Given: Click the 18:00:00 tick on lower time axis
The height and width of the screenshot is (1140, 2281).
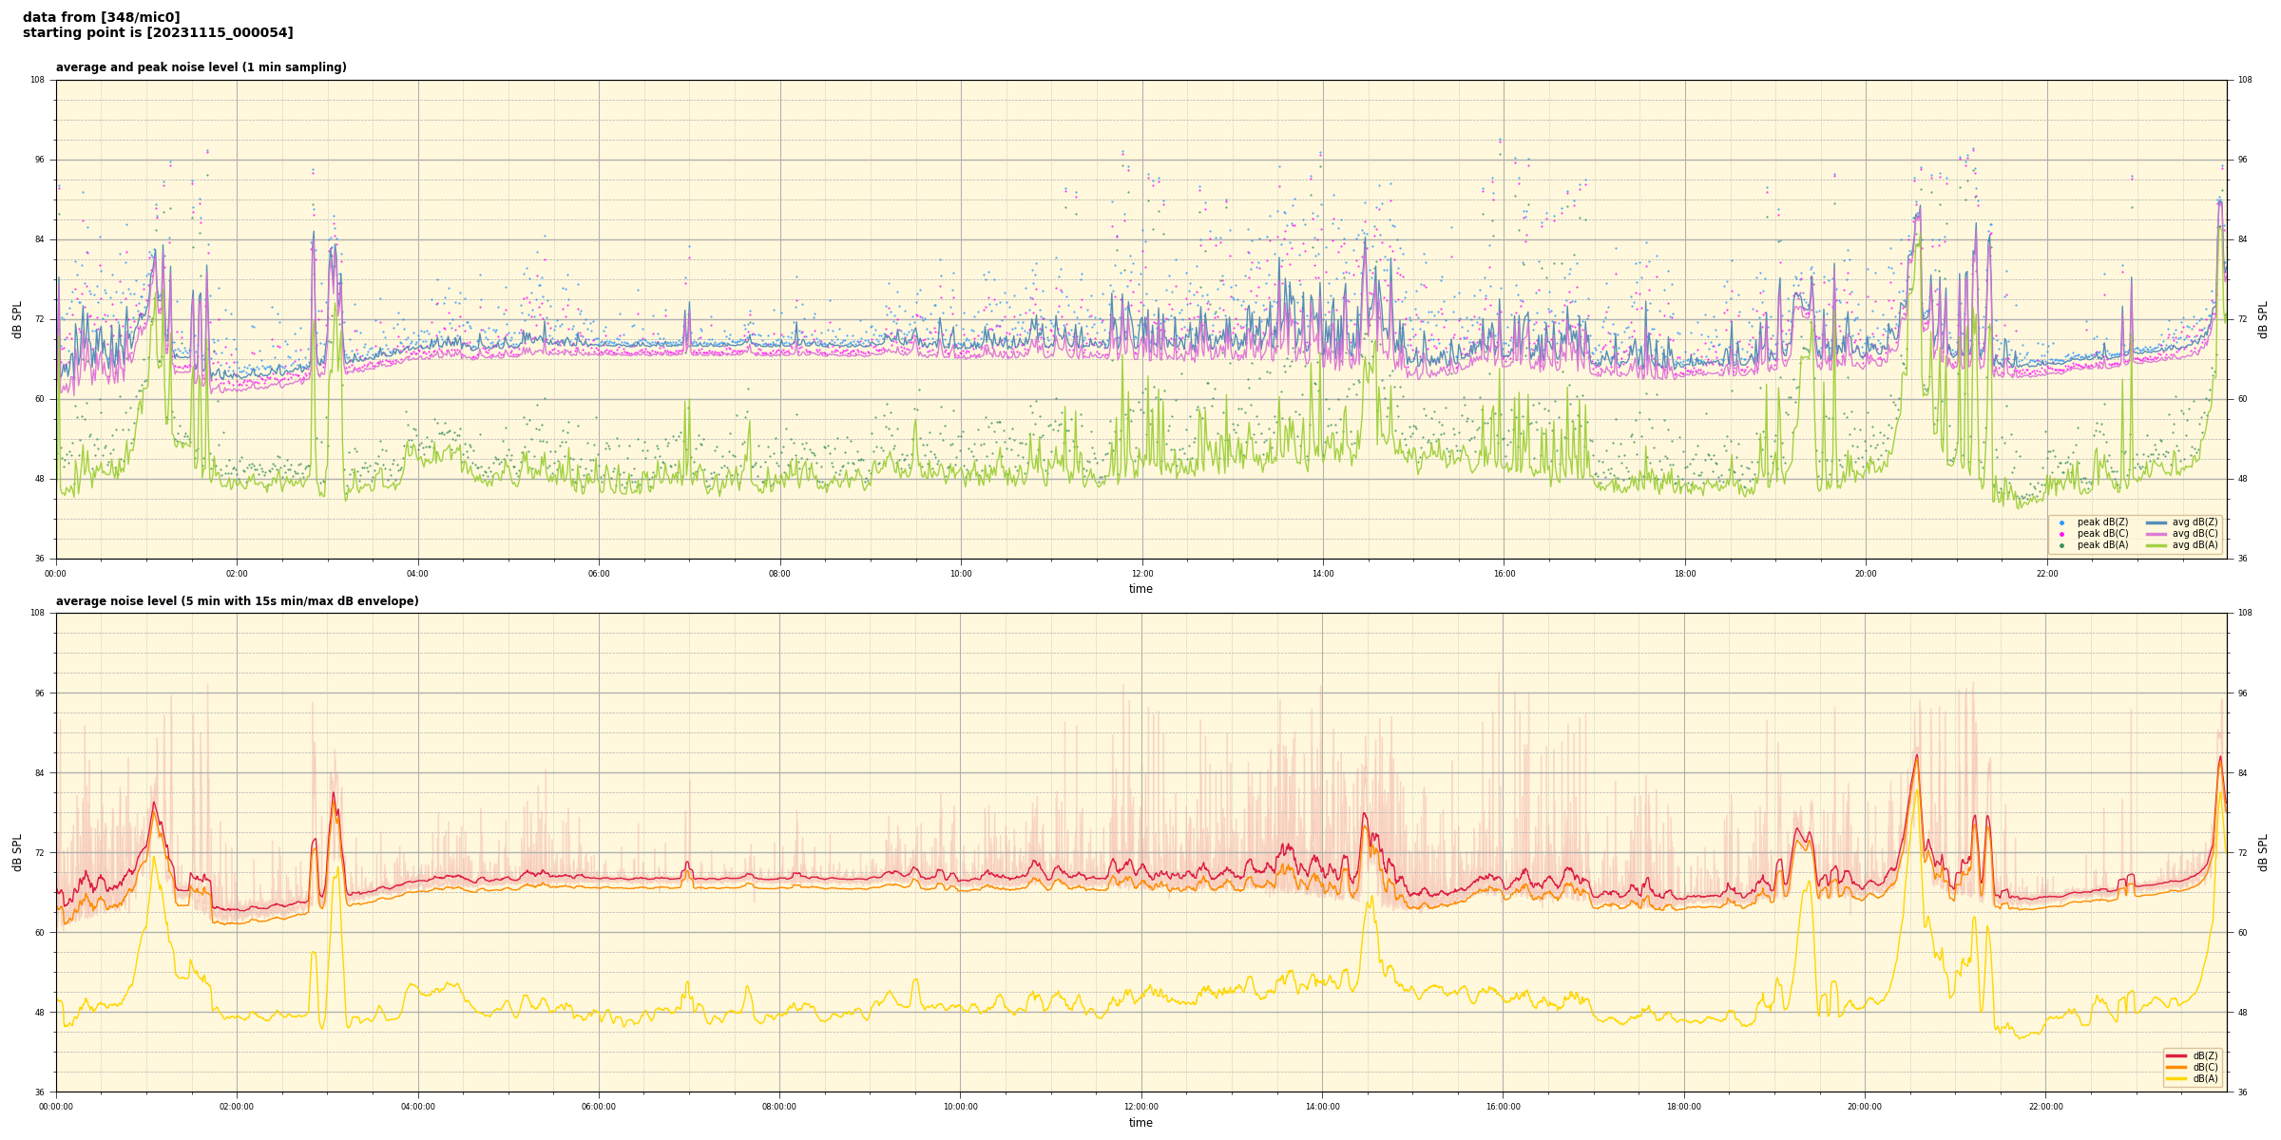Looking at the screenshot, I should coord(1684,1107).
